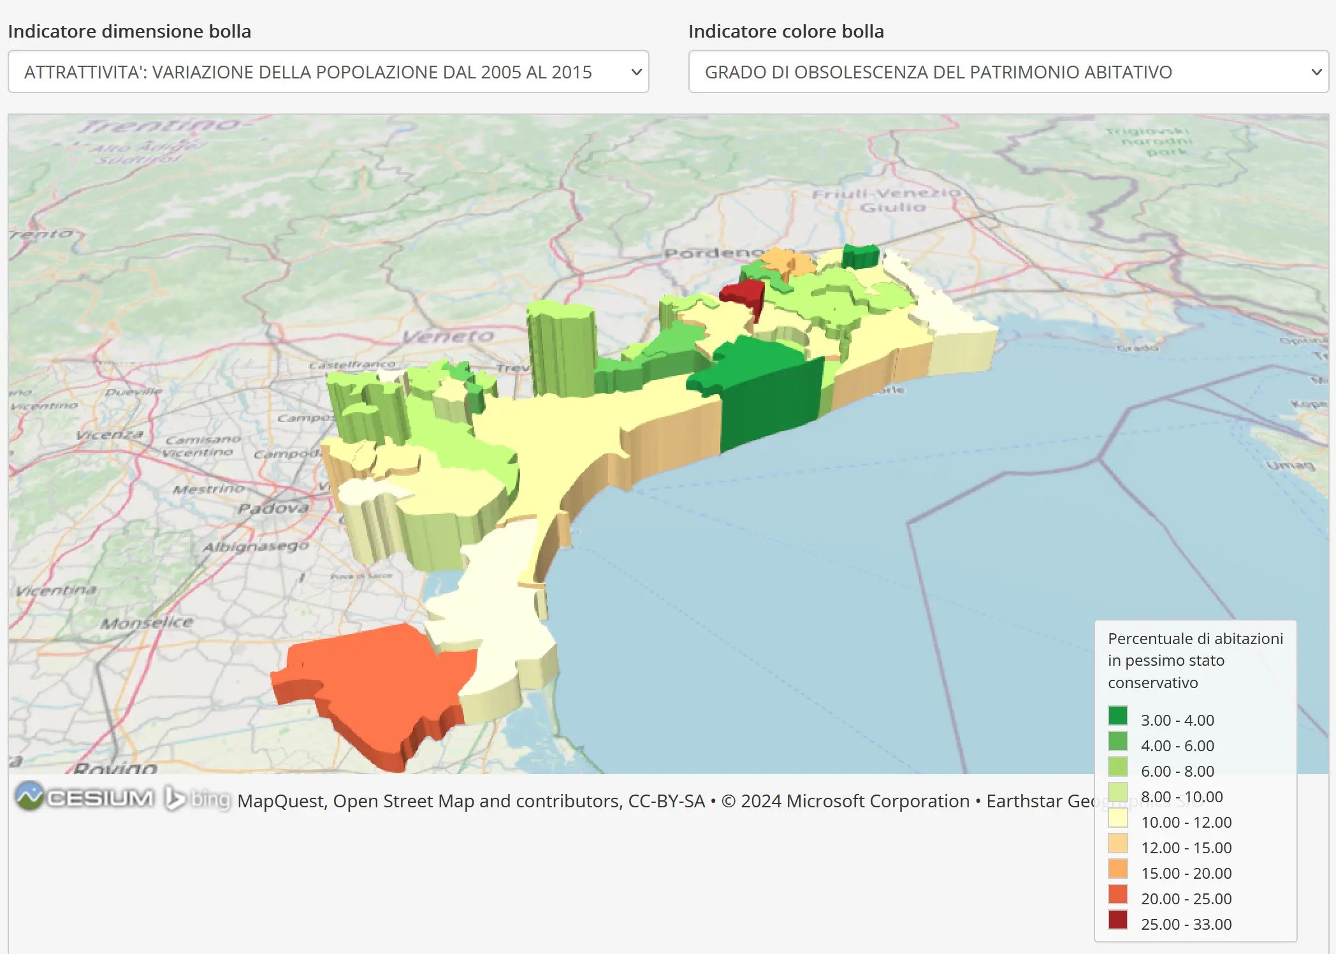Click the 'Albignasego' map label
Viewport: 1336px width, 954px height.
pyautogui.click(x=256, y=547)
